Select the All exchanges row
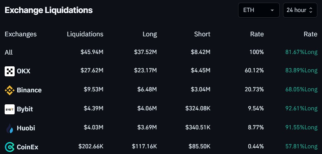The image size is (322, 154). pos(9,52)
